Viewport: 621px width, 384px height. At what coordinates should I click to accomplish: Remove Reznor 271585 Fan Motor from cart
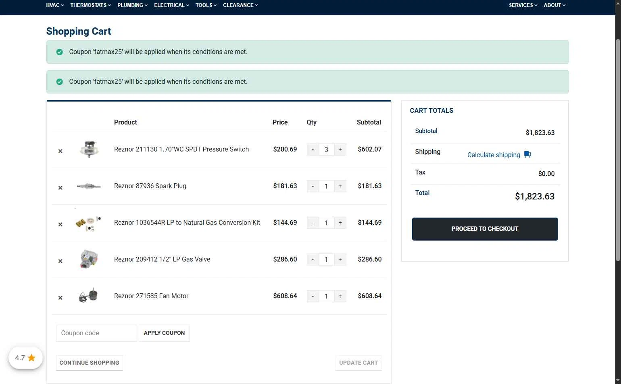point(60,298)
